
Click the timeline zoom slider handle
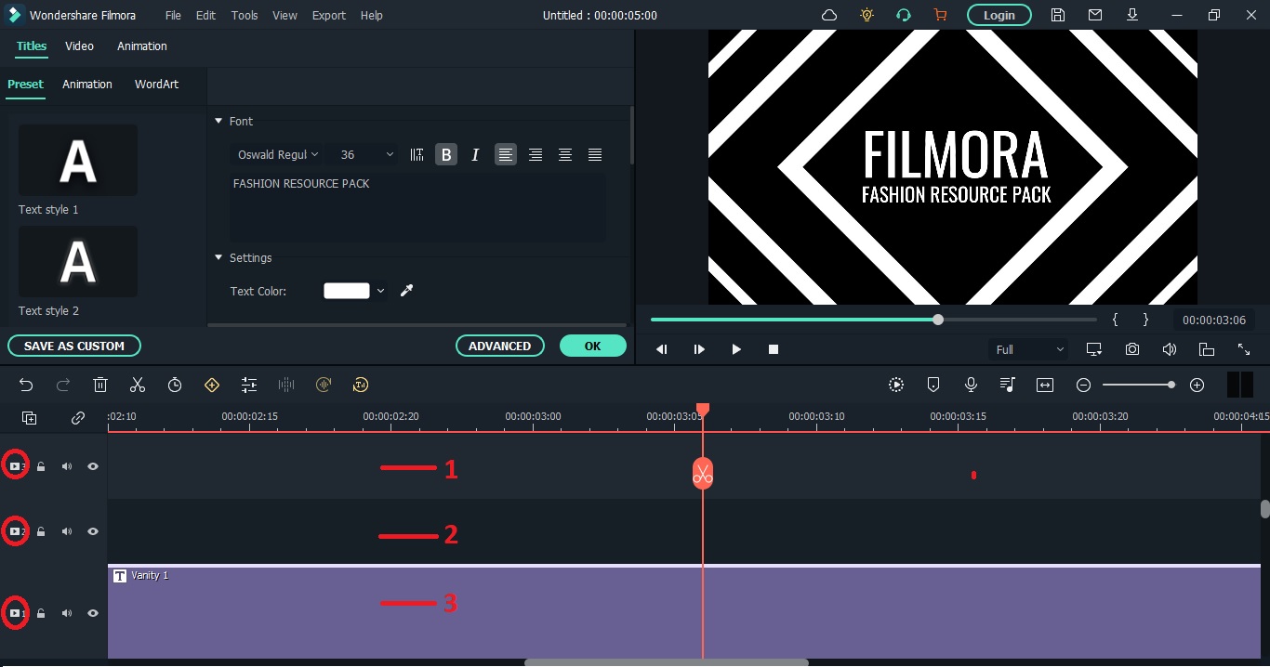tap(1171, 385)
